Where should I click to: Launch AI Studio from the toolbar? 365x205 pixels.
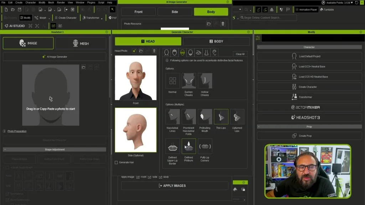point(15,26)
